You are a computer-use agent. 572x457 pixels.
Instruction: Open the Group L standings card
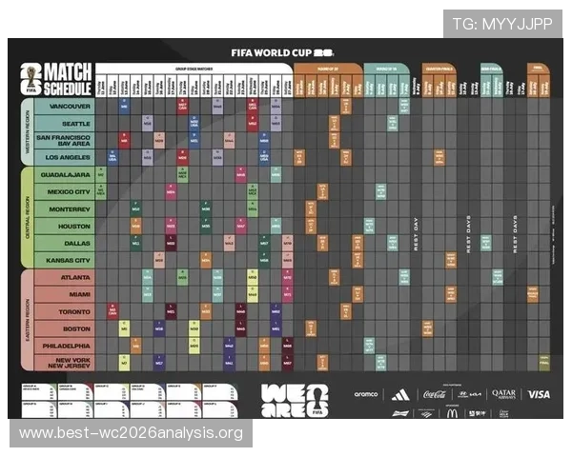(x=220, y=409)
